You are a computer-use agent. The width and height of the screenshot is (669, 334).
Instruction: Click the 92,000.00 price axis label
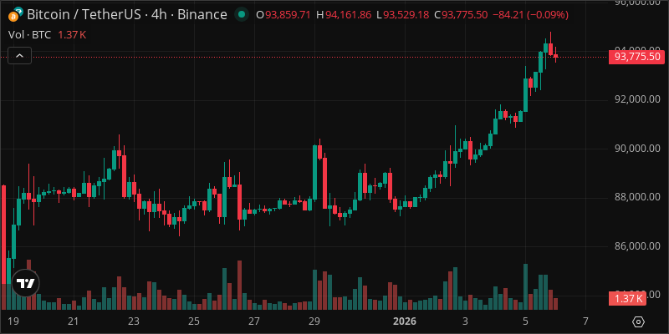(636, 99)
